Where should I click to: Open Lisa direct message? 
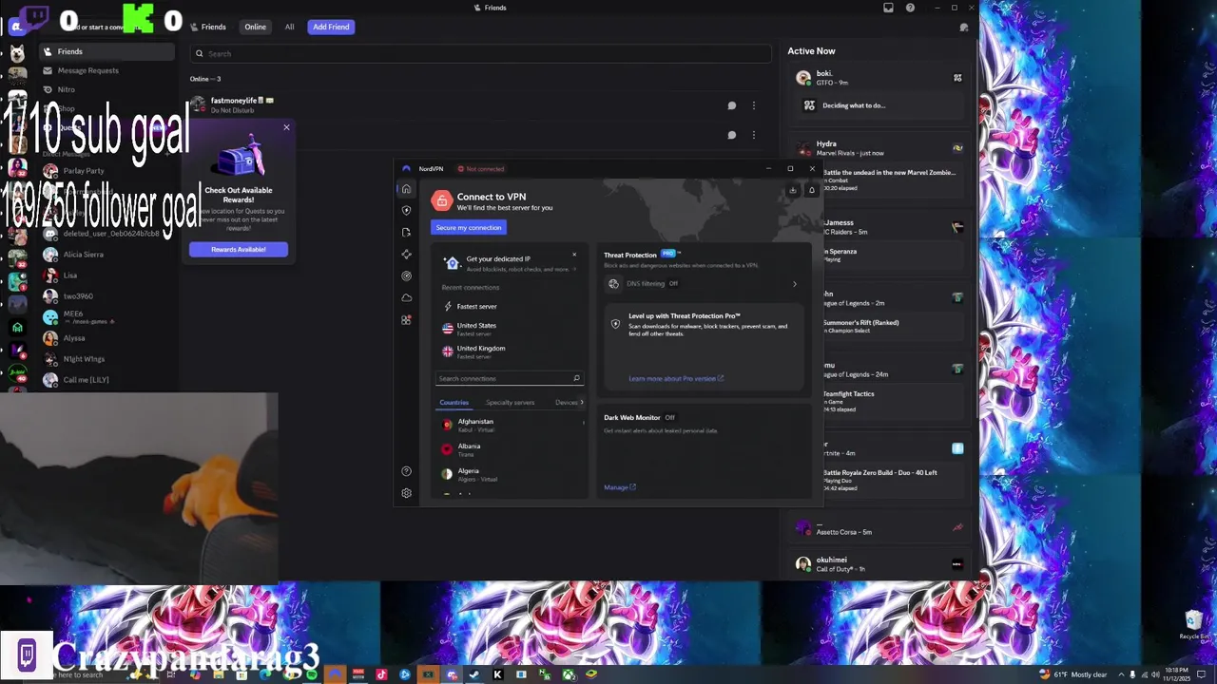106,275
